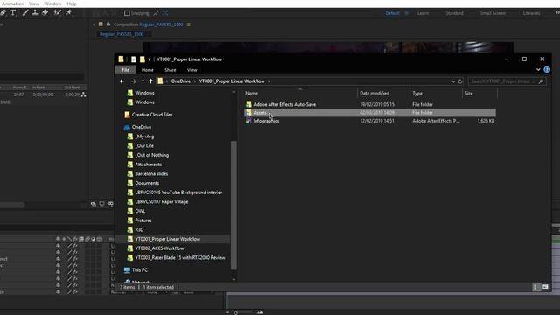Screen dimensions: 560x315
Task: Click chevron after YT0001_Proper Linear Workflow breadcrumb
Action: pos(269,81)
